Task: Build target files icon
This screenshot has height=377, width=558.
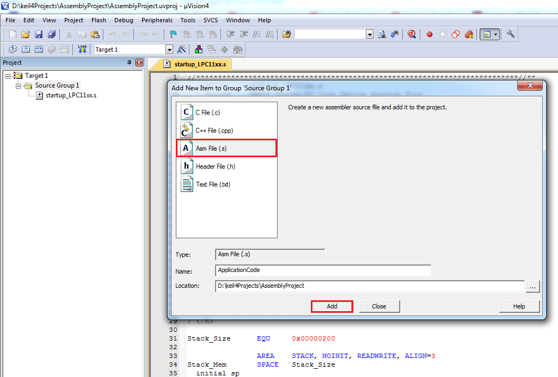Action: point(26,50)
